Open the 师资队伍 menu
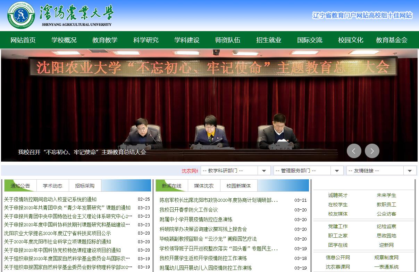The image size is (419, 272). (228, 40)
